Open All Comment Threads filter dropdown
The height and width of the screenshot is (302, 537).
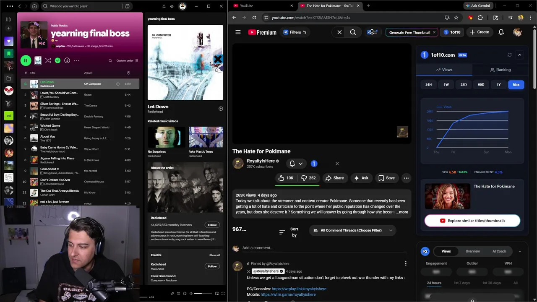[x=353, y=230]
